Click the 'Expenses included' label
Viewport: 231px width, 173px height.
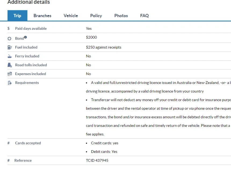[31, 74]
